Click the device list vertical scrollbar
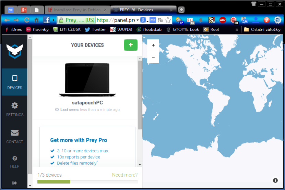Image resolution: width=285 pixels, height=190 pixels. [140, 95]
